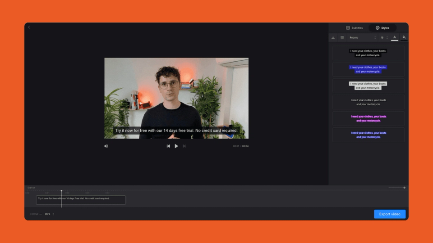Switch to the Subtitles tab

(355, 28)
